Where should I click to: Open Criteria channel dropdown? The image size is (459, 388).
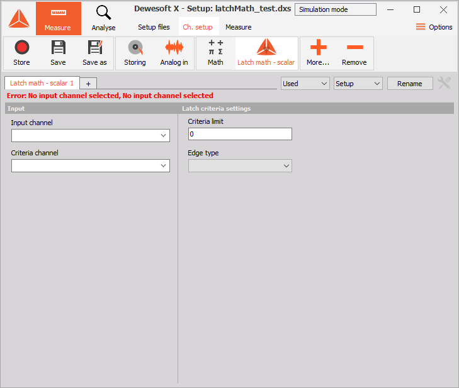pos(91,166)
